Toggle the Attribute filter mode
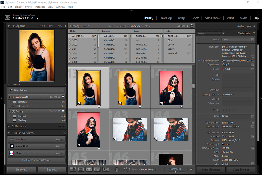This screenshot has width=262, height=175. click(121, 26)
